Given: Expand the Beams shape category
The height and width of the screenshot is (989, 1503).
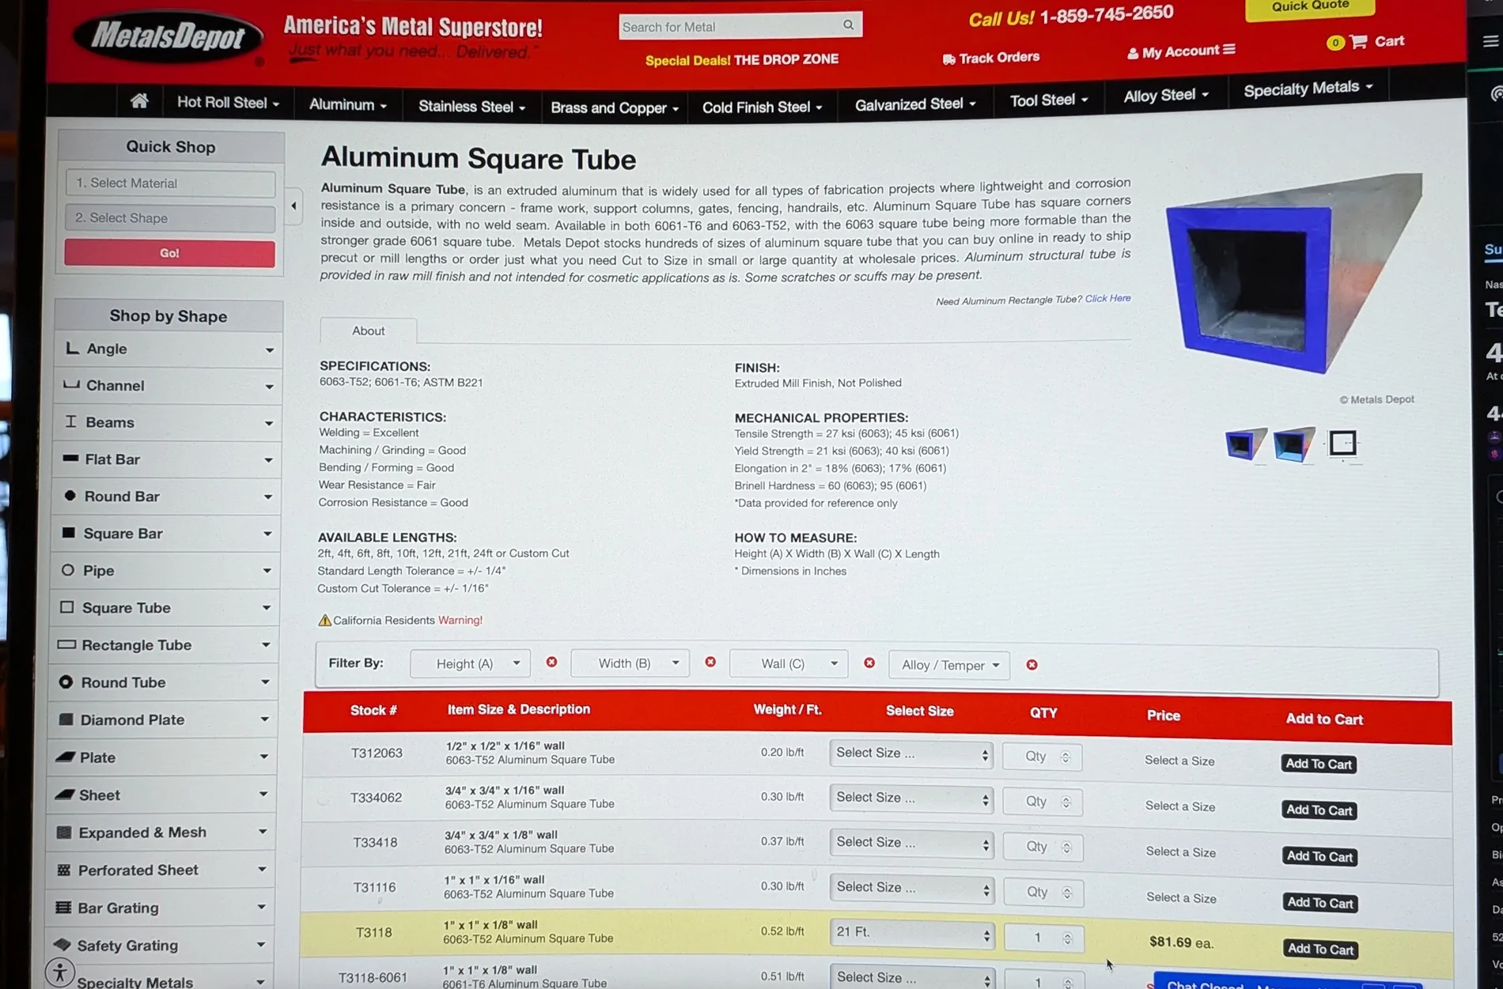Looking at the screenshot, I should pos(168,422).
